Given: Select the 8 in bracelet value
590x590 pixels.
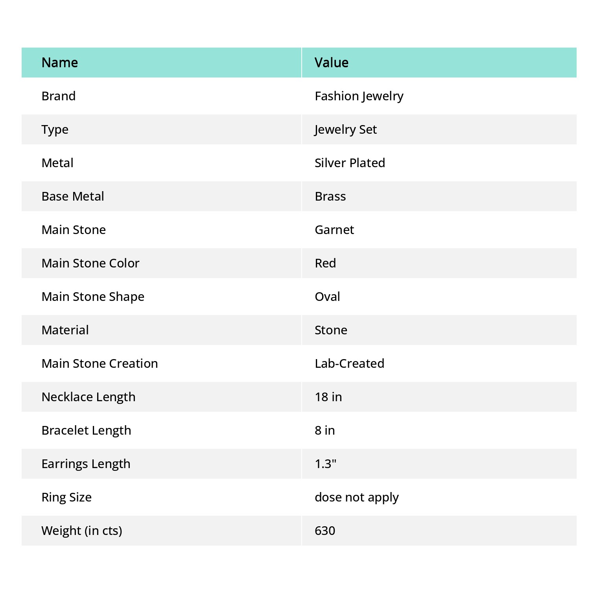Looking at the screenshot, I should [x=325, y=430].
